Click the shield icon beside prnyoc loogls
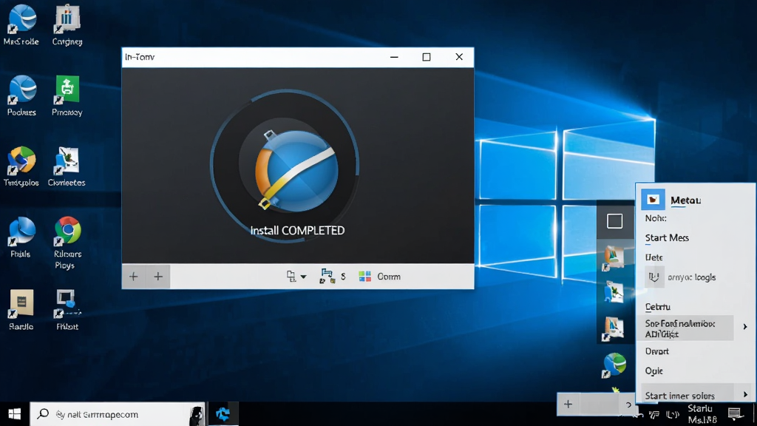 [654, 277]
